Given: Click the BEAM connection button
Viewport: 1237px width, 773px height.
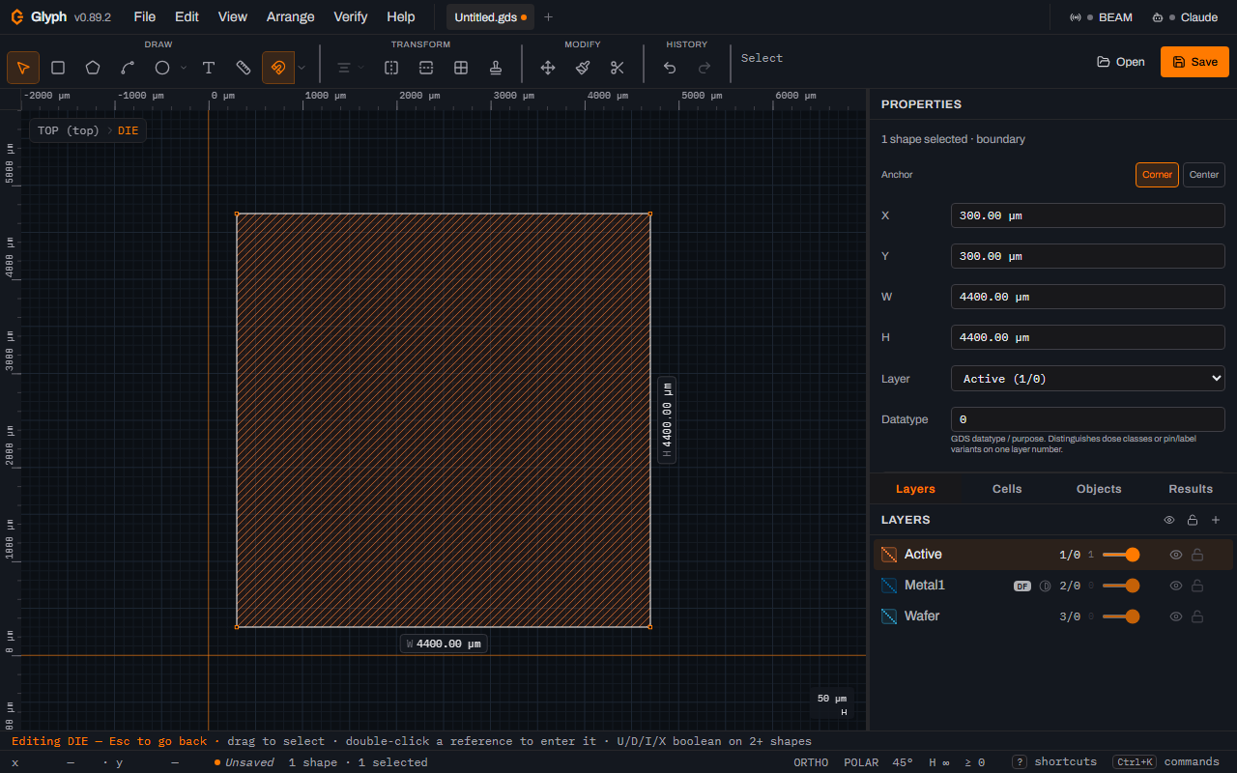Looking at the screenshot, I should (x=1102, y=17).
